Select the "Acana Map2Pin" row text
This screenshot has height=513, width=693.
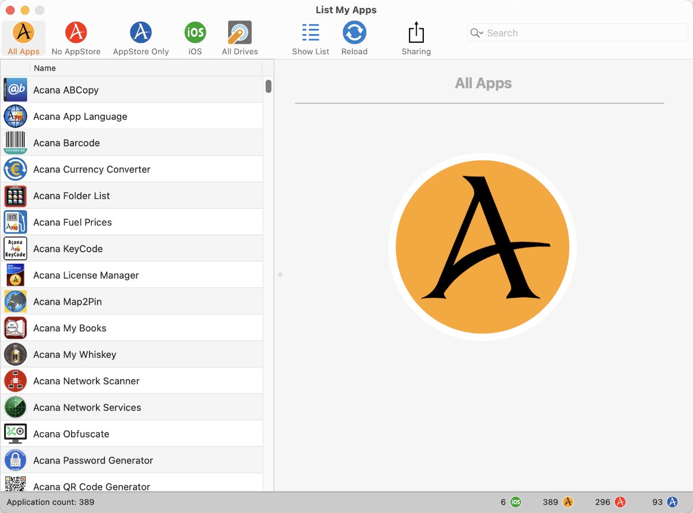pos(68,302)
